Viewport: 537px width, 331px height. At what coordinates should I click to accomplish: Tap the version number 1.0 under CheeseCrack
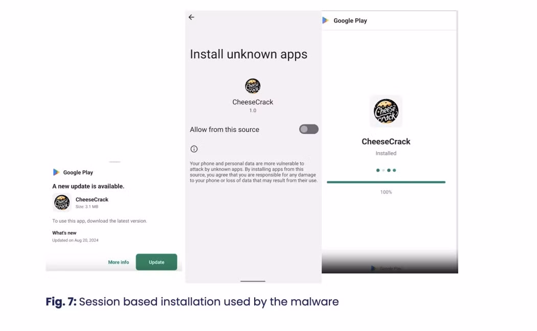click(x=252, y=110)
